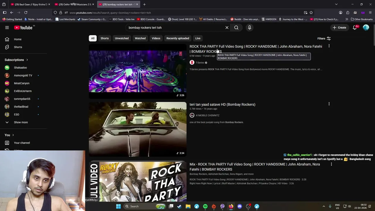Open a new browser tab
The image size is (375, 211).
point(144,4)
